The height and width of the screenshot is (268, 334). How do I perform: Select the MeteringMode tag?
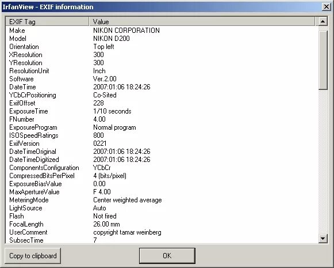(29, 200)
